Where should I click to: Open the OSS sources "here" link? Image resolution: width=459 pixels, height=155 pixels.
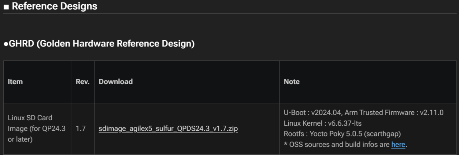click(398, 145)
